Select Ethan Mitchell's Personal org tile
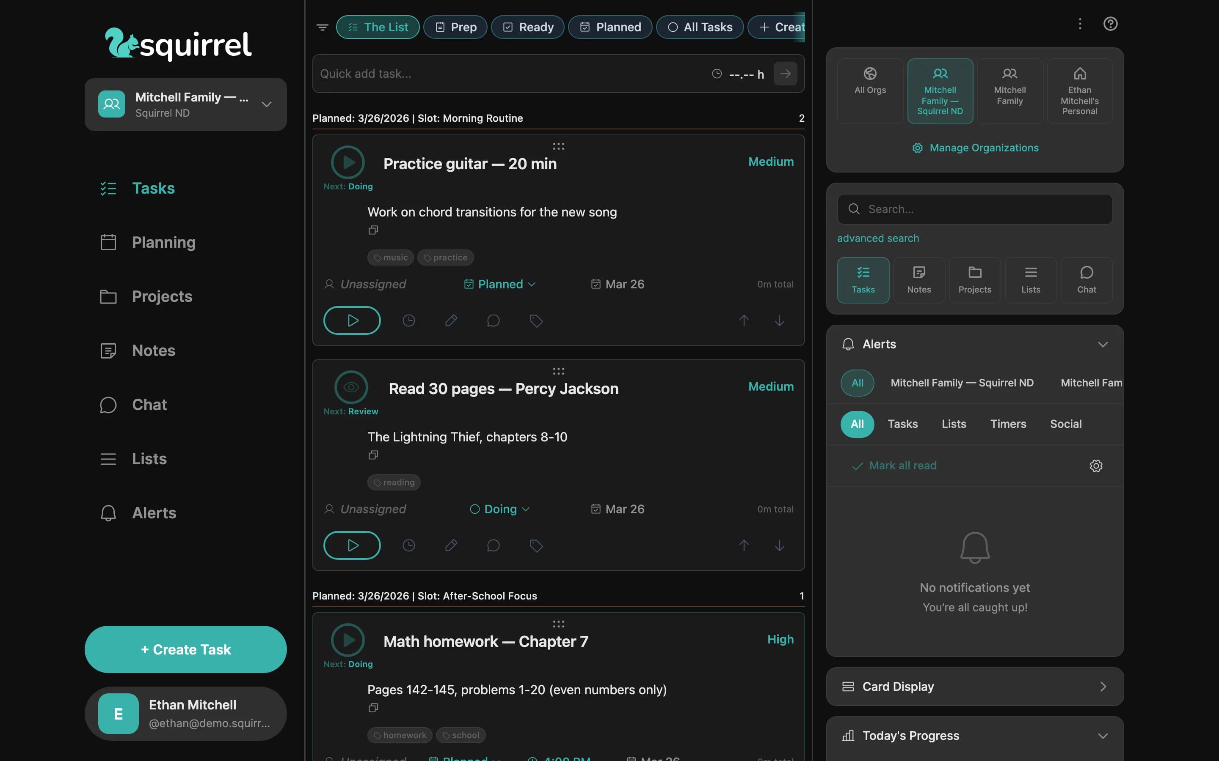1219x761 pixels. 1079,91
